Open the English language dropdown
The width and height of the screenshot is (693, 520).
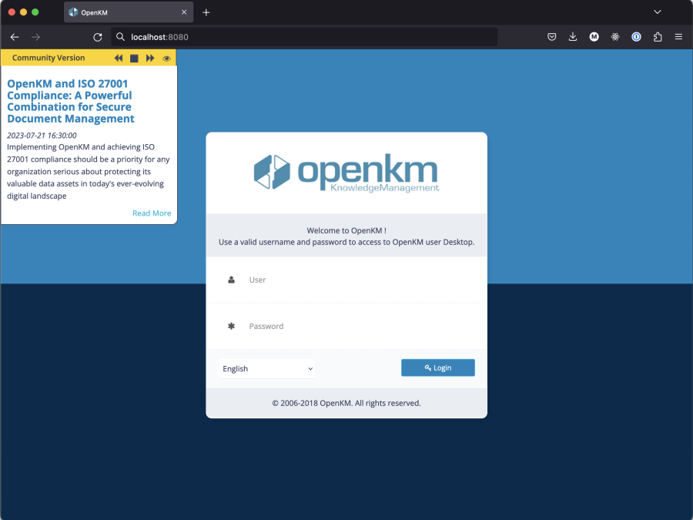(266, 369)
